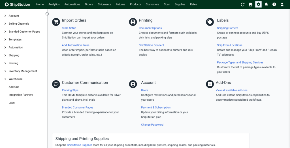Open the ShipStation Connect link
290x148 pixels.
[x=151, y=45]
